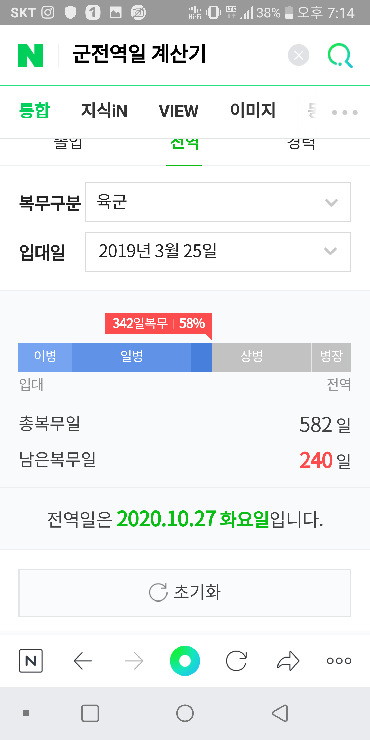Tap the Naver home N icon in bottom bar

31,660
